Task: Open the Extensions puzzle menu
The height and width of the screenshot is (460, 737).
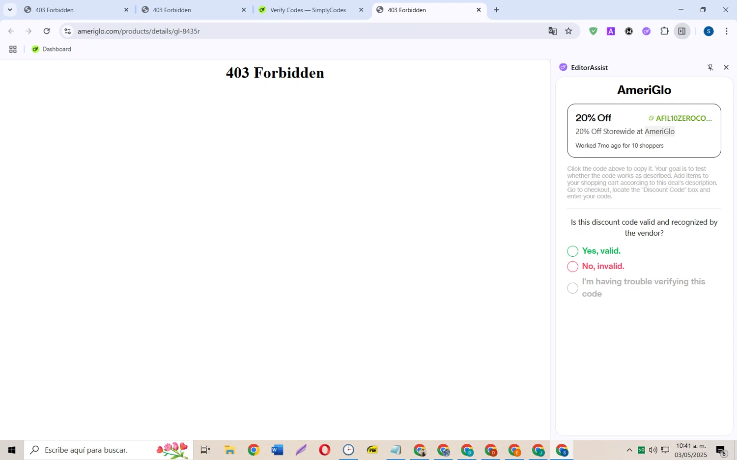Action: click(664, 31)
